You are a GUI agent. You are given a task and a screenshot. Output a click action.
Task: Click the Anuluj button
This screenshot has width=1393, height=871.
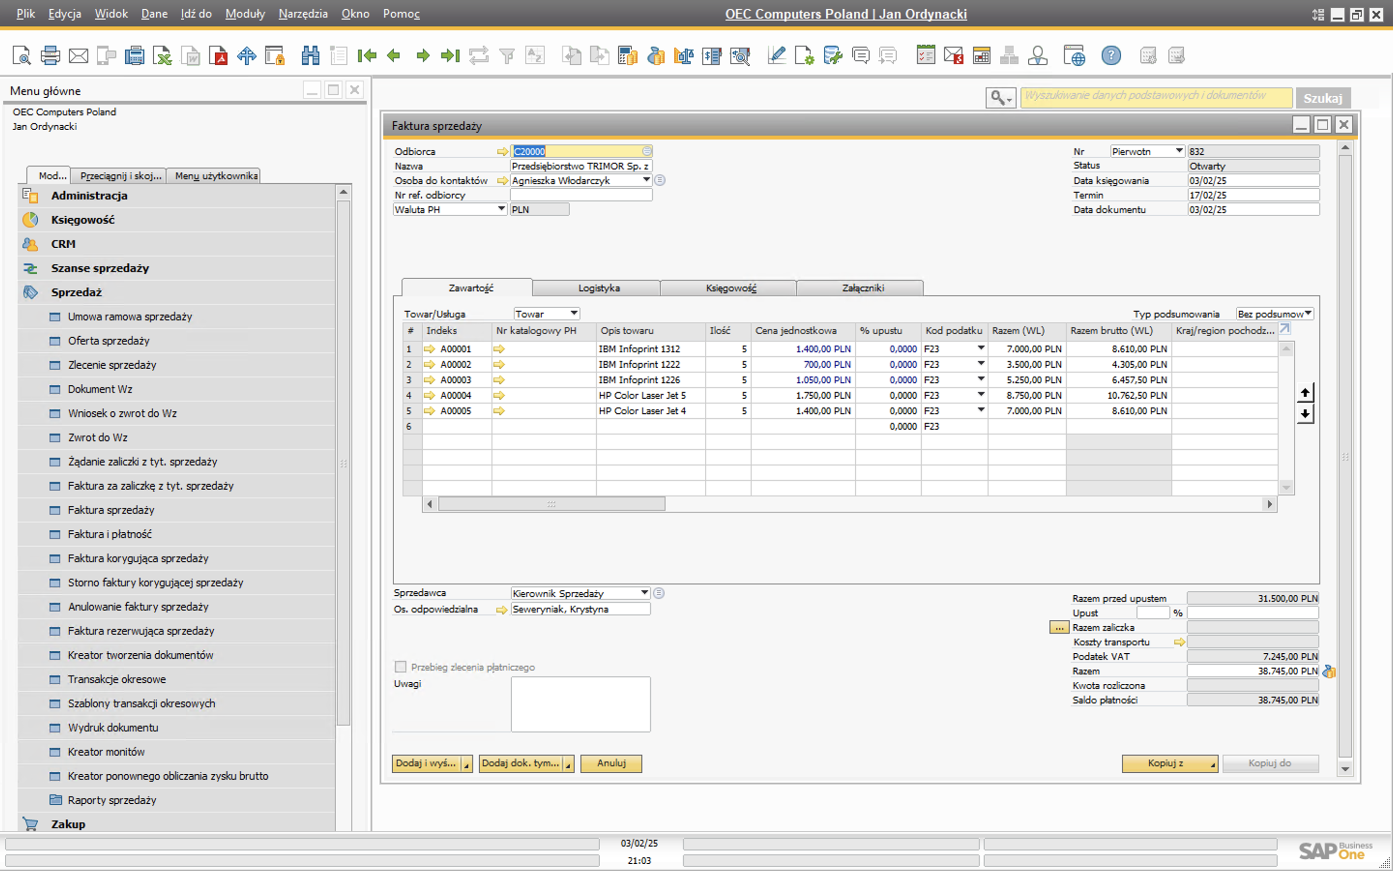[611, 763]
